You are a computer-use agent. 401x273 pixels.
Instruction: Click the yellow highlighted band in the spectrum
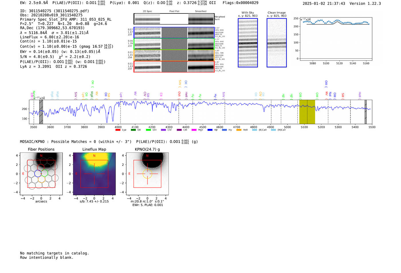tap(307, 112)
